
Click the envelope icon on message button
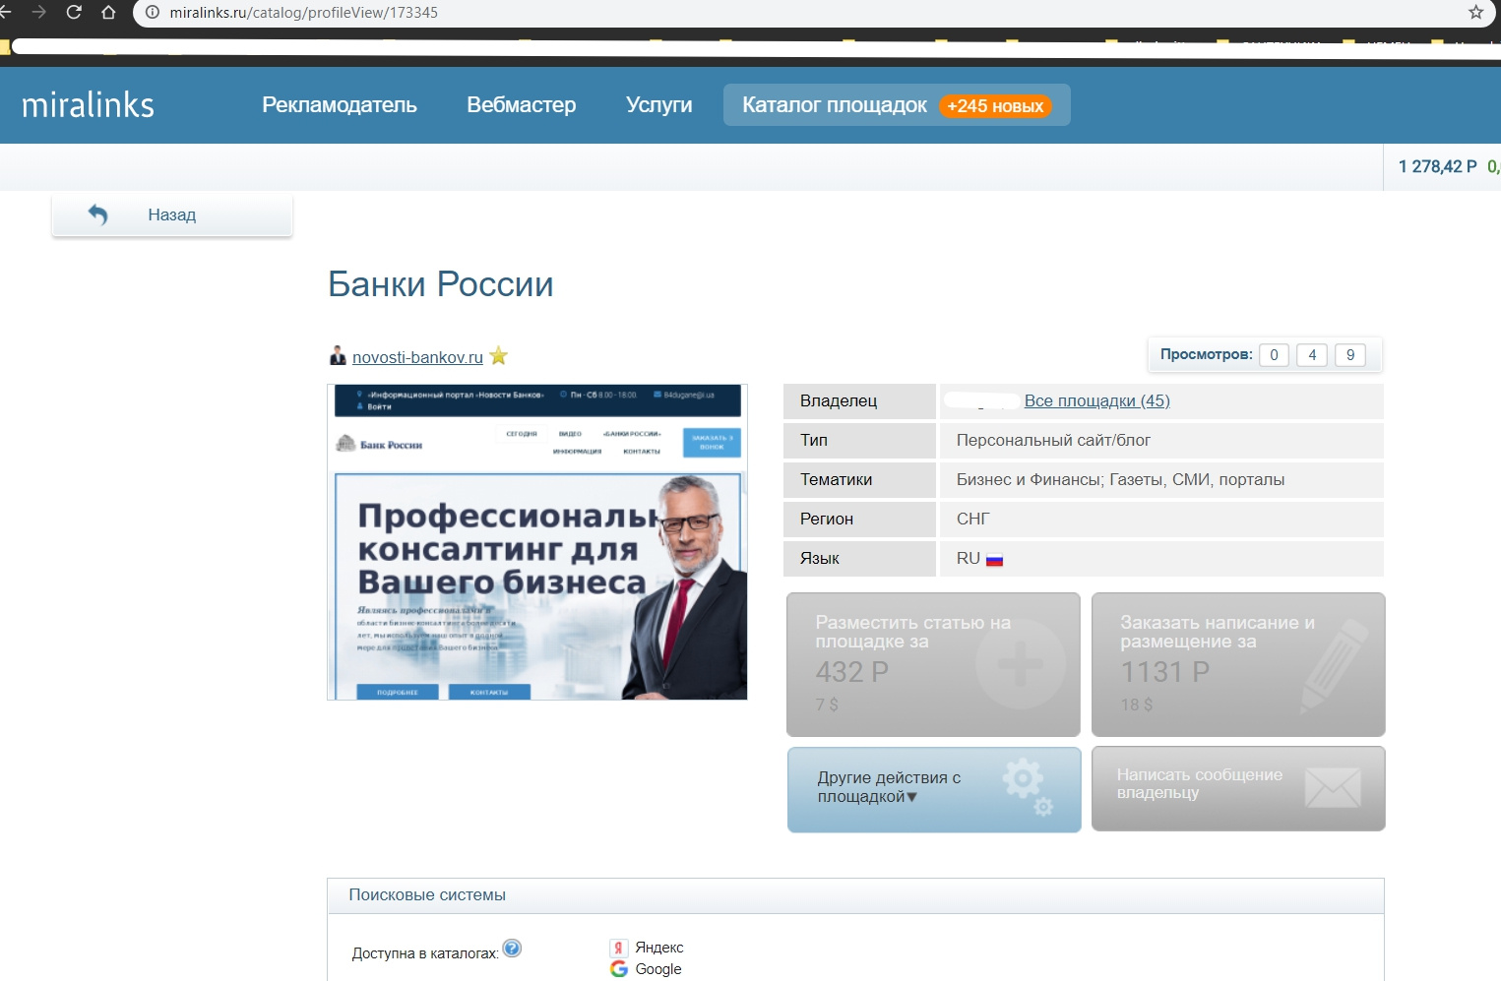point(1333,787)
